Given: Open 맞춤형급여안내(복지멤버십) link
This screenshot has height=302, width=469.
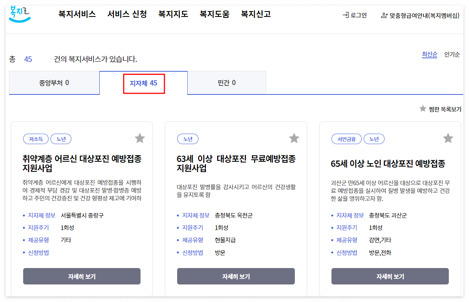Looking at the screenshot, I should point(425,16).
